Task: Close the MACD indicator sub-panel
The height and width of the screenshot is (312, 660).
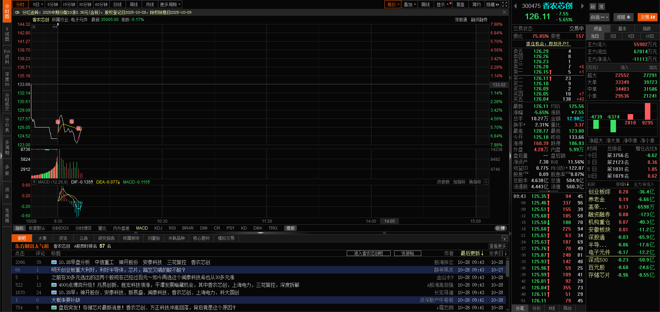Action: (x=486, y=182)
